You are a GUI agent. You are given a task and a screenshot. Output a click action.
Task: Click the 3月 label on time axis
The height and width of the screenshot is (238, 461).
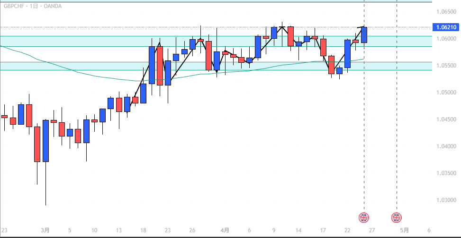pos(45,230)
